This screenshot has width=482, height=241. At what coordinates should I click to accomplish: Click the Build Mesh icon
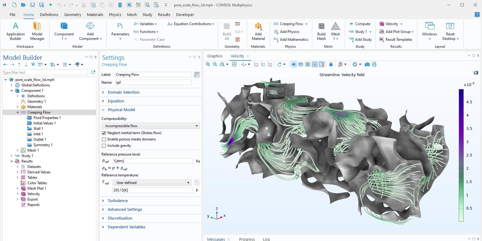pyautogui.click(x=321, y=31)
